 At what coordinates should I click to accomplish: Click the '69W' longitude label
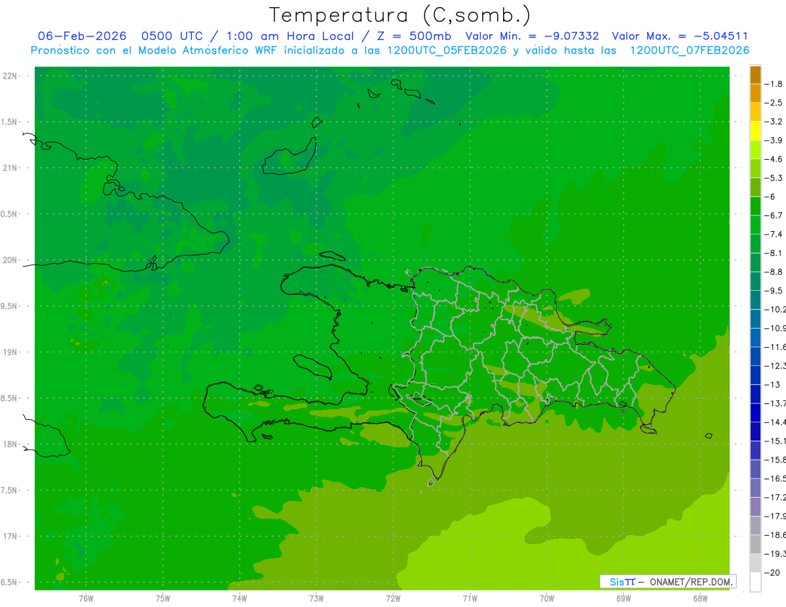[624, 598]
